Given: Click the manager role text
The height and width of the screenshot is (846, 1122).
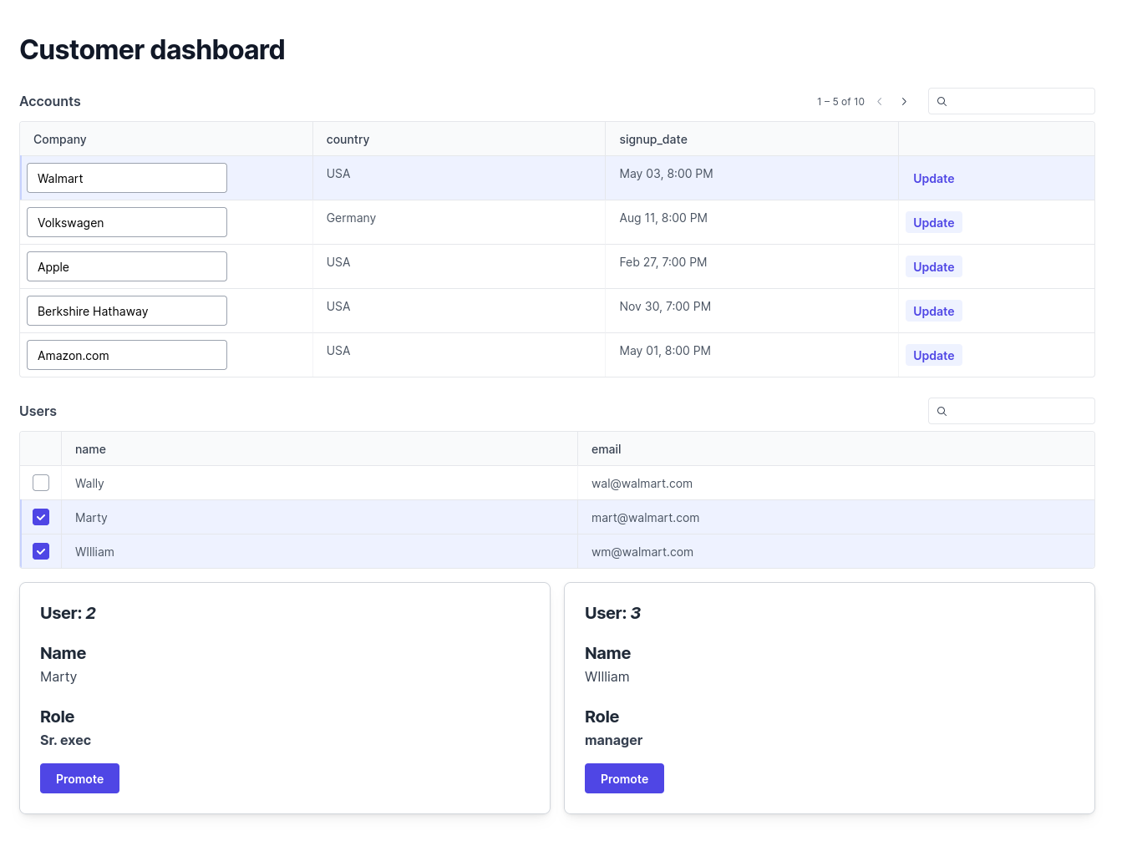Looking at the screenshot, I should [x=613, y=741].
